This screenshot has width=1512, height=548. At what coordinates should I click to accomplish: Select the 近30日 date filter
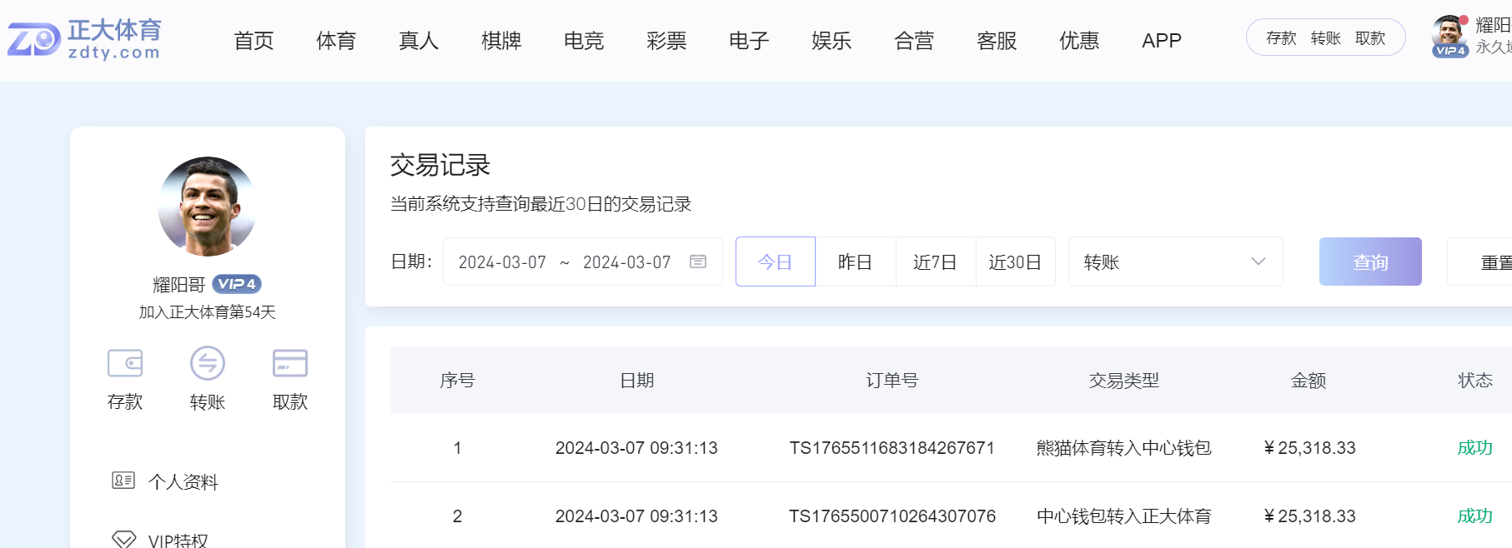[x=1015, y=262]
